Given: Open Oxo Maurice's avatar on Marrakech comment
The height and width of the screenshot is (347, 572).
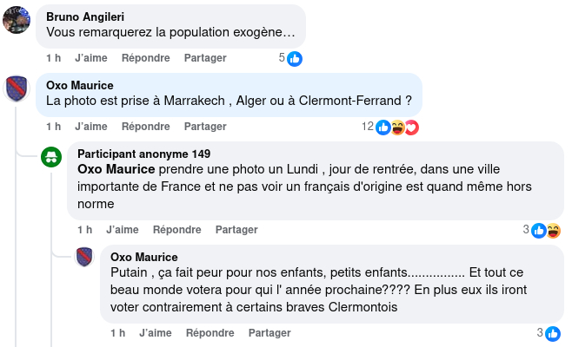Looking at the screenshot, I should pyautogui.click(x=17, y=88).
